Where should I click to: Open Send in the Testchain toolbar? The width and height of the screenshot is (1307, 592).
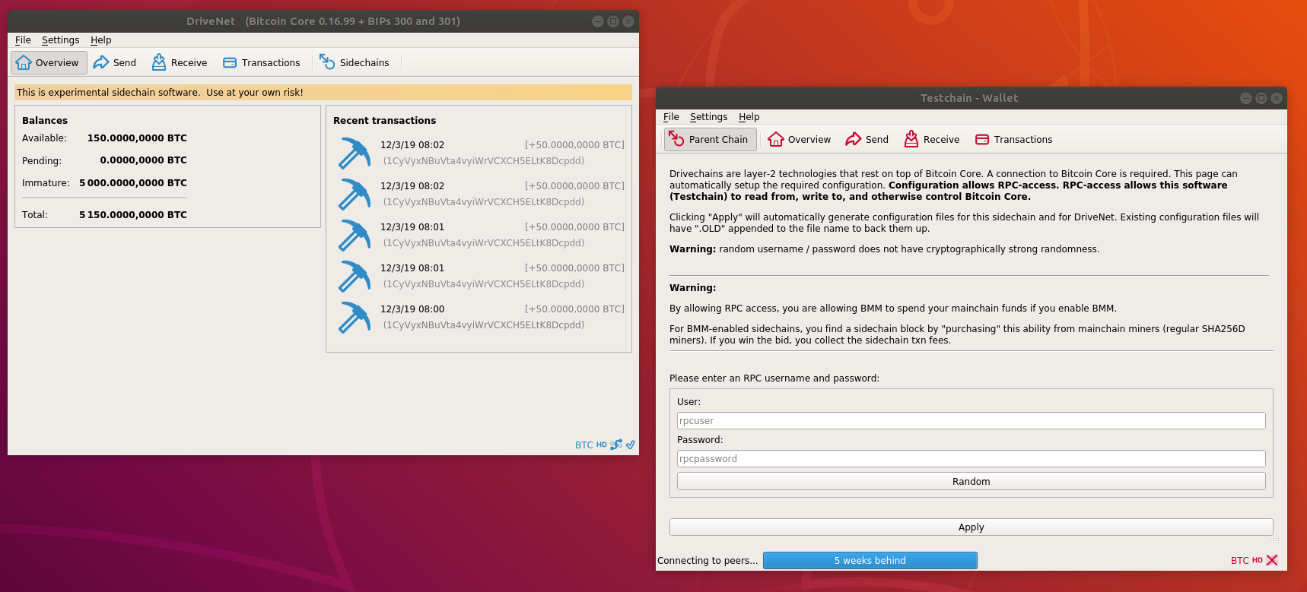click(x=867, y=139)
